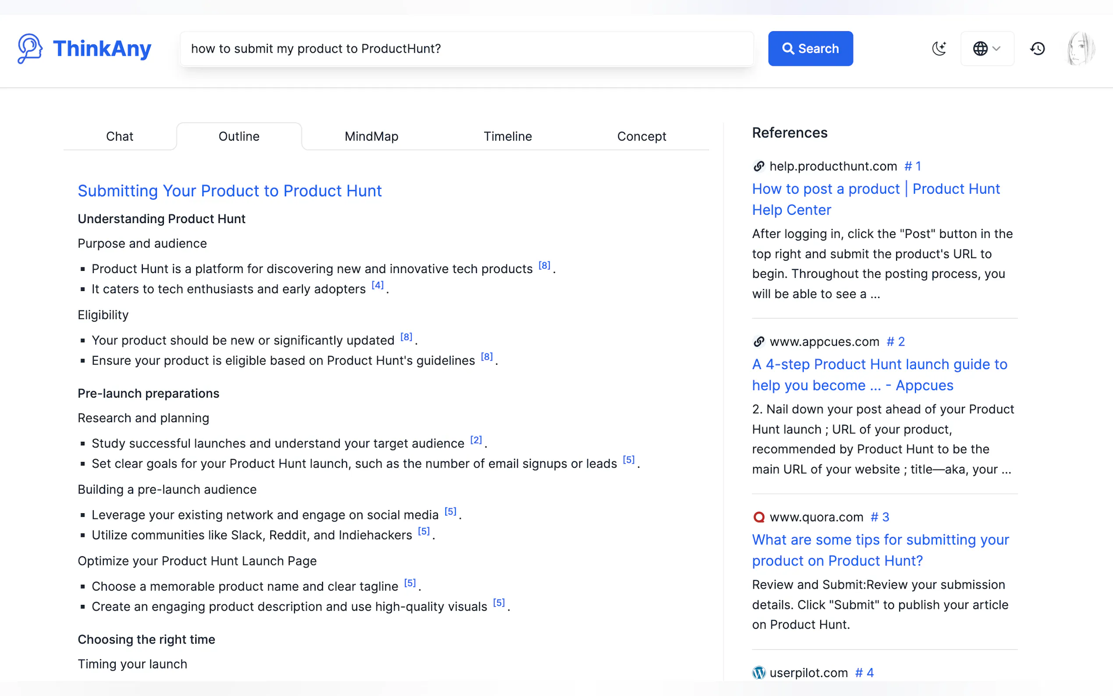Click the search query input field

467,48
